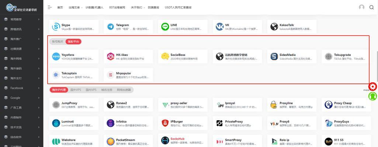Click the KakaoTalk globe icon
Screen dimensions: 378x147
click(x=274, y=27)
